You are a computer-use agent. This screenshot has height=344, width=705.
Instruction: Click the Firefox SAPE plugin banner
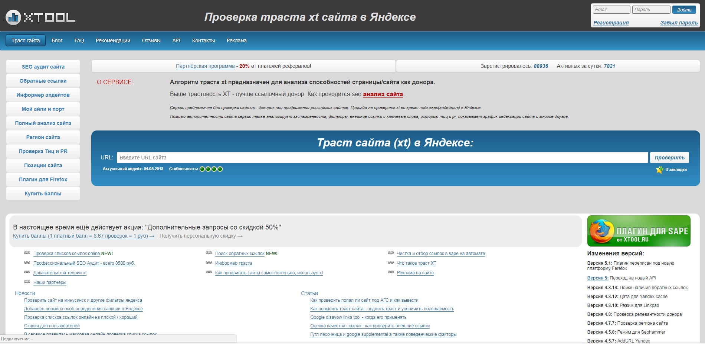pyautogui.click(x=639, y=231)
